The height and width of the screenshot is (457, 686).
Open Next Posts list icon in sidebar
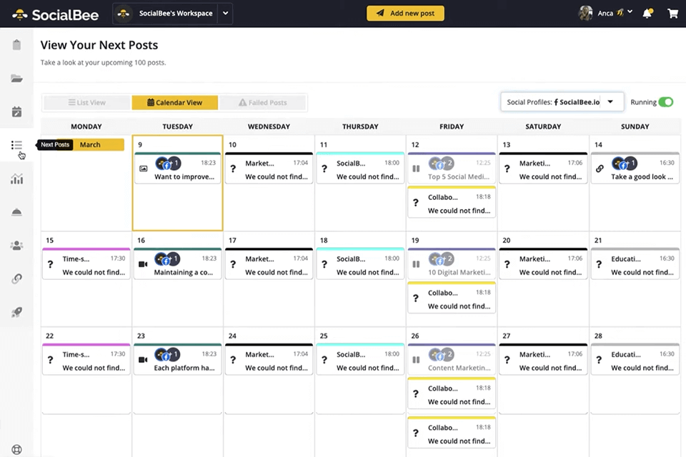[16, 145]
